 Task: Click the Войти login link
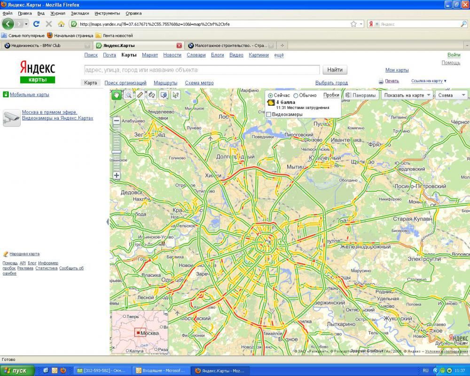point(454,55)
